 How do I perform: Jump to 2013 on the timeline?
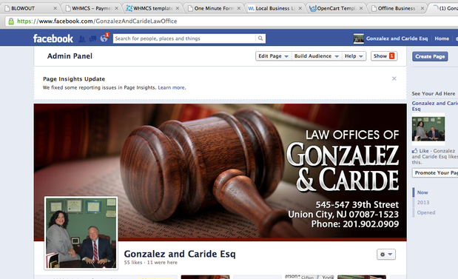tap(423, 203)
